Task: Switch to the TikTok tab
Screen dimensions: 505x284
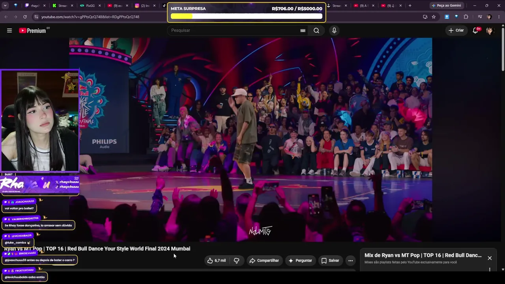Action: tap(165, 6)
